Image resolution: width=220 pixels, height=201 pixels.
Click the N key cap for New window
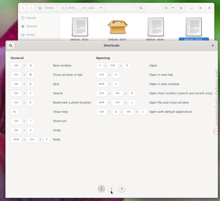click(31, 66)
